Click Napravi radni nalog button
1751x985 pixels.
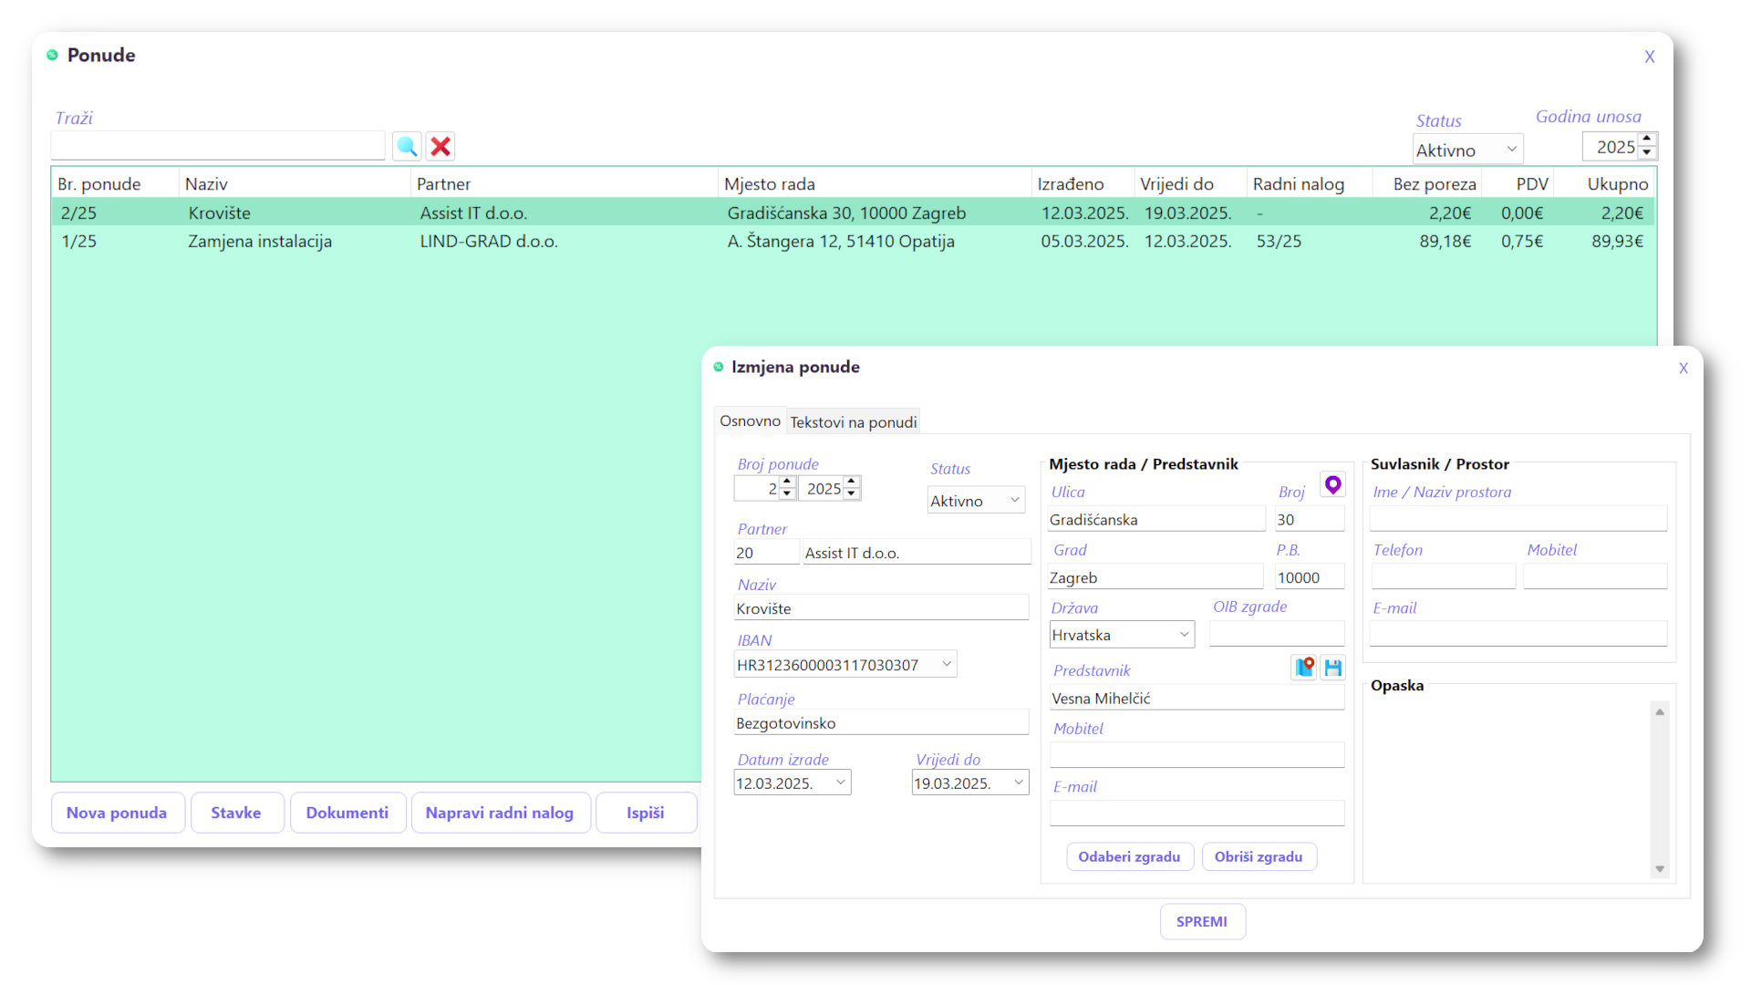500,813
